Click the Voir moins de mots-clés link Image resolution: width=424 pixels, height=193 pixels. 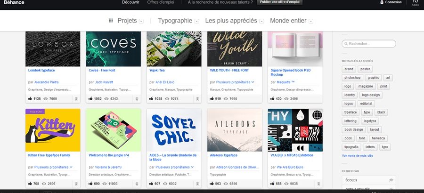pyautogui.click(x=357, y=156)
